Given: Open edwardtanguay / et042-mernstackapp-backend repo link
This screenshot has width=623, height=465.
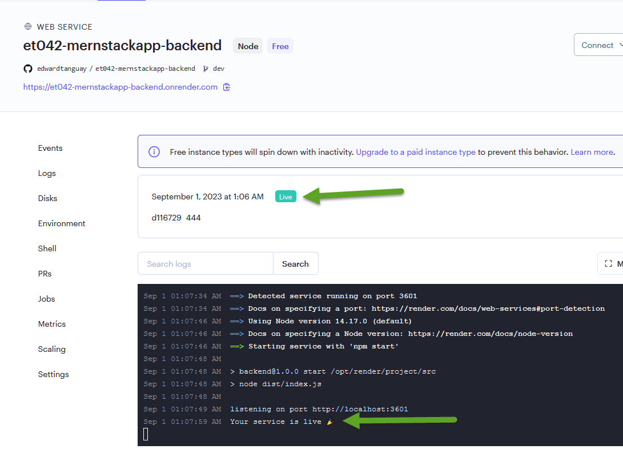Looking at the screenshot, I should click(116, 69).
